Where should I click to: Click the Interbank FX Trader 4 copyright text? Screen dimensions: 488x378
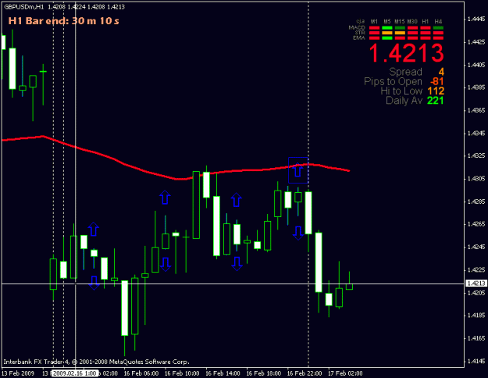click(x=96, y=362)
